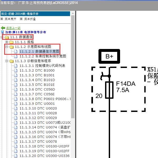Click the F14DA 7.5A fuse label
Viewport: 158px width, 158px height.
point(126,87)
